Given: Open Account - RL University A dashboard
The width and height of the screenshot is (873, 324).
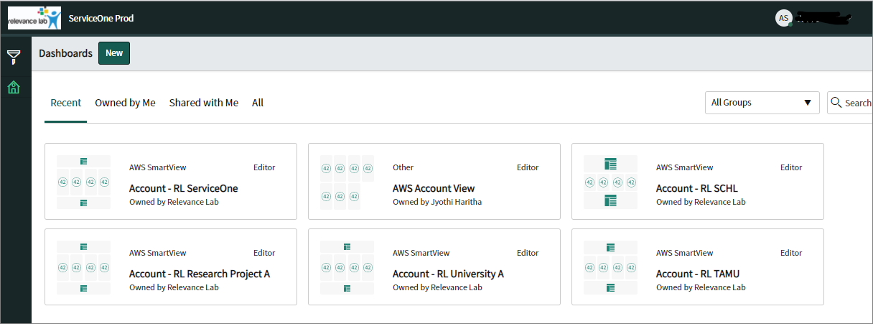Looking at the screenshot, I should [448, 274].
